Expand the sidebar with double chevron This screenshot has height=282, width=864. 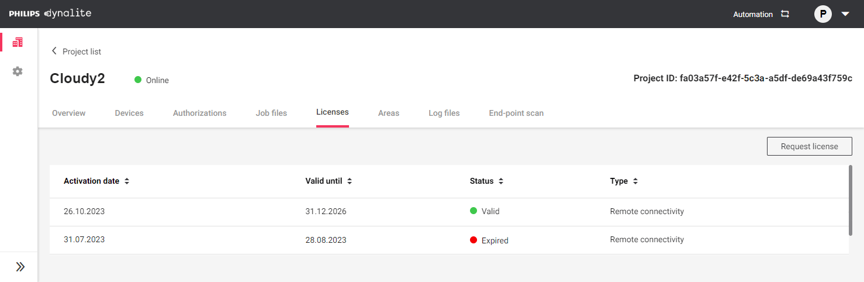coord(20,267)
